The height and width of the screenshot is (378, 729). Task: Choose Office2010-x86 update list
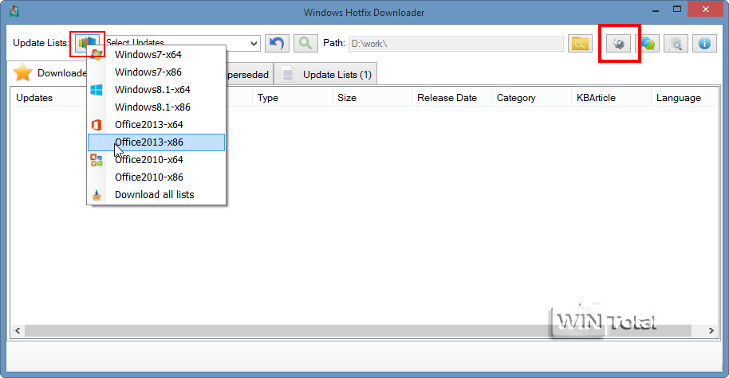[156, 177]
